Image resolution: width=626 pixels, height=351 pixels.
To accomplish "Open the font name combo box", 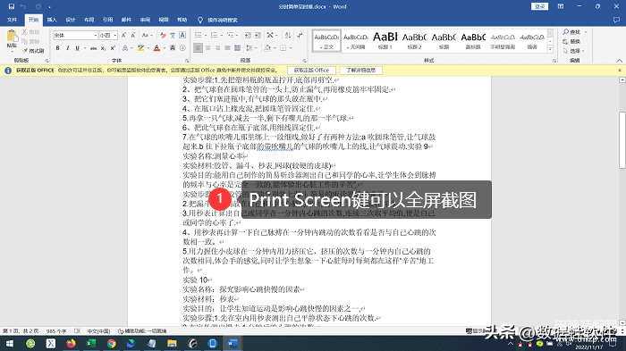I will click(x=75, y=35).
